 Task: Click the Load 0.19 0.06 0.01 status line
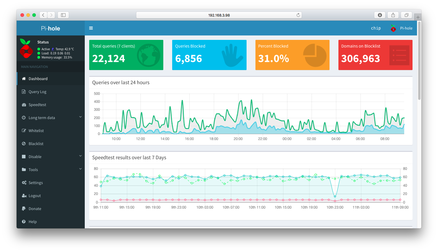56,53
